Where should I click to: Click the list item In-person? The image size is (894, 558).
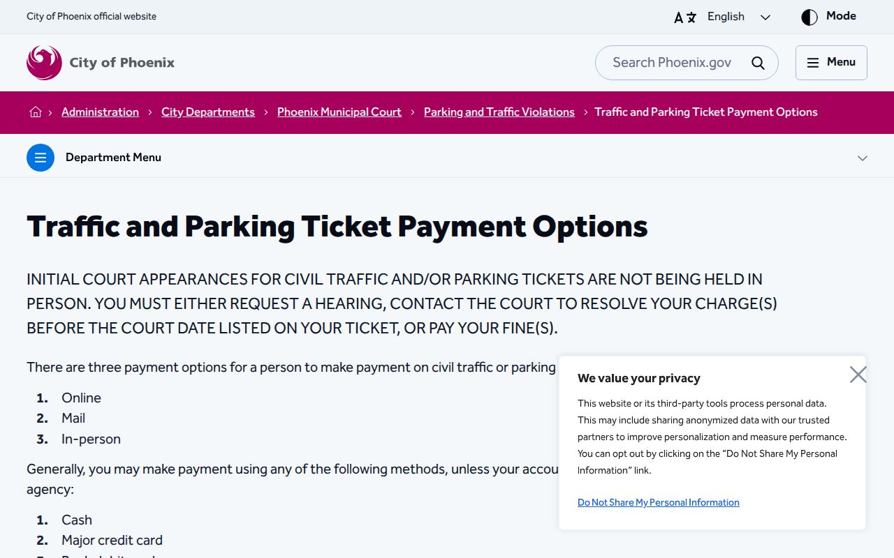coord(91,439)
